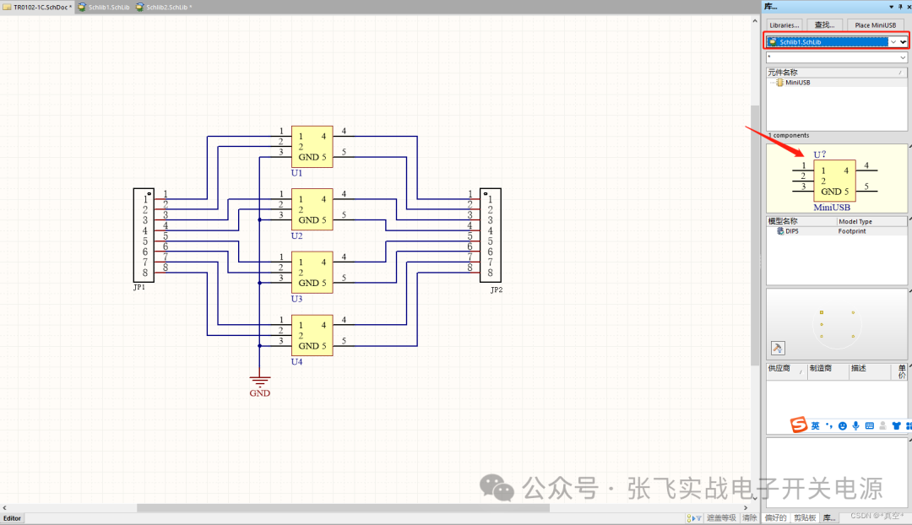The width and height of the screenshot is (912, 525).
Task: Click the 查找 search button
Action: (824, 24)
